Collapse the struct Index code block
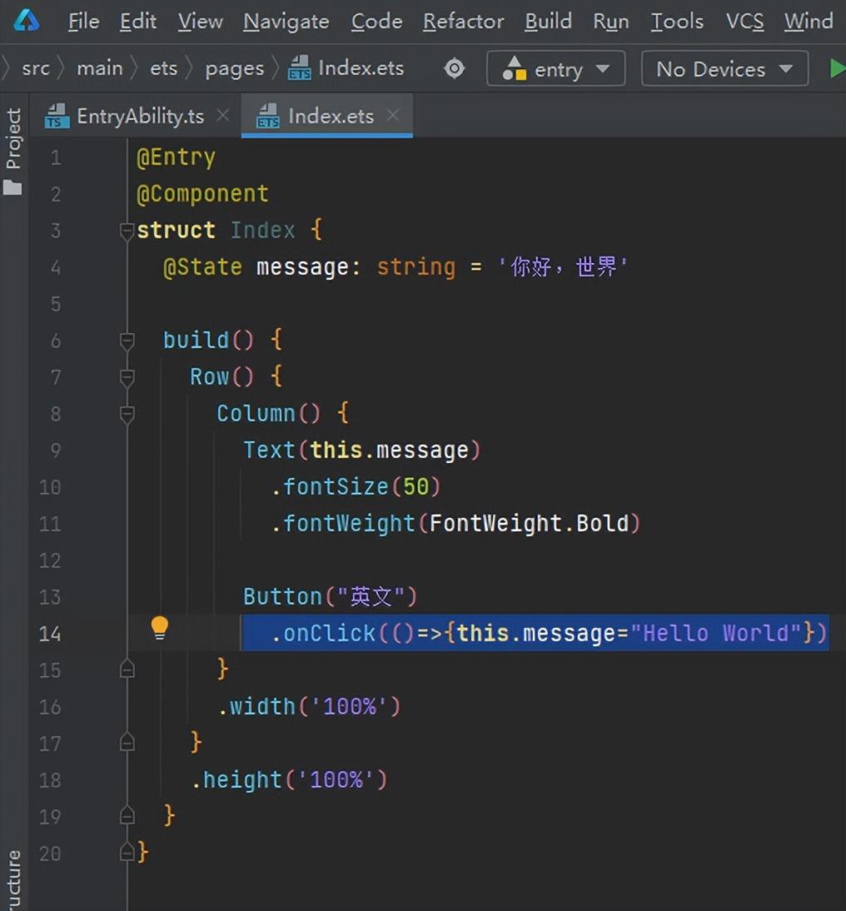The width and height of the screenshot is (846, 911). click(127, 231)
